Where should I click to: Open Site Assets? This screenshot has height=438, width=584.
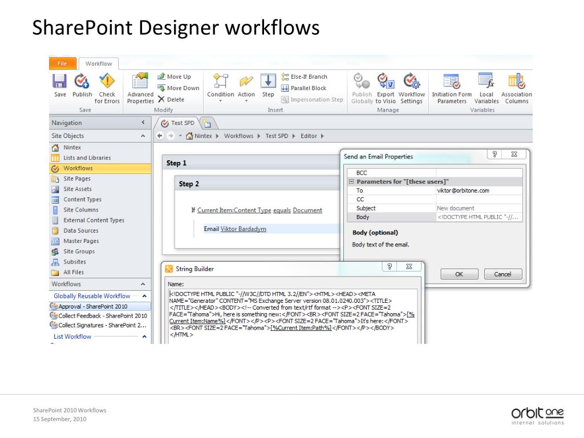pyautogui.click(x=100, y=189)
